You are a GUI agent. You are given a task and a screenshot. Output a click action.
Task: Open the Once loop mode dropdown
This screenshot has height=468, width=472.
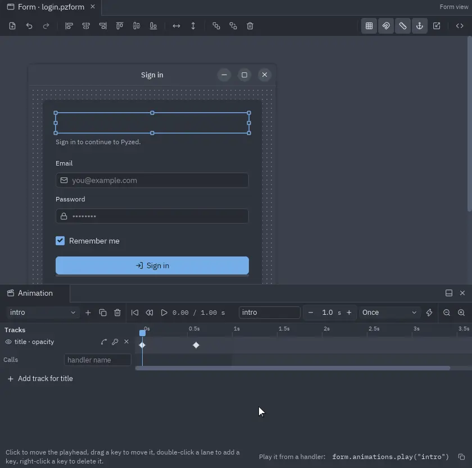(389, 313)
